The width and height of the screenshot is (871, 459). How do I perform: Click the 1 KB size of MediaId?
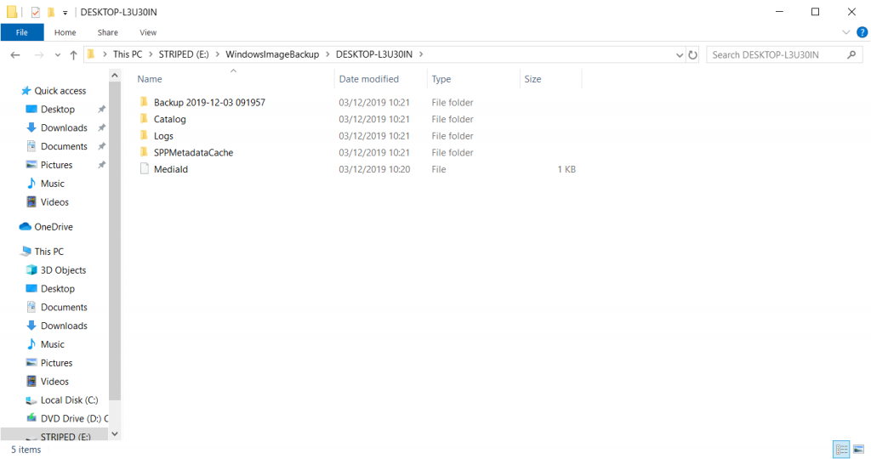566,169
